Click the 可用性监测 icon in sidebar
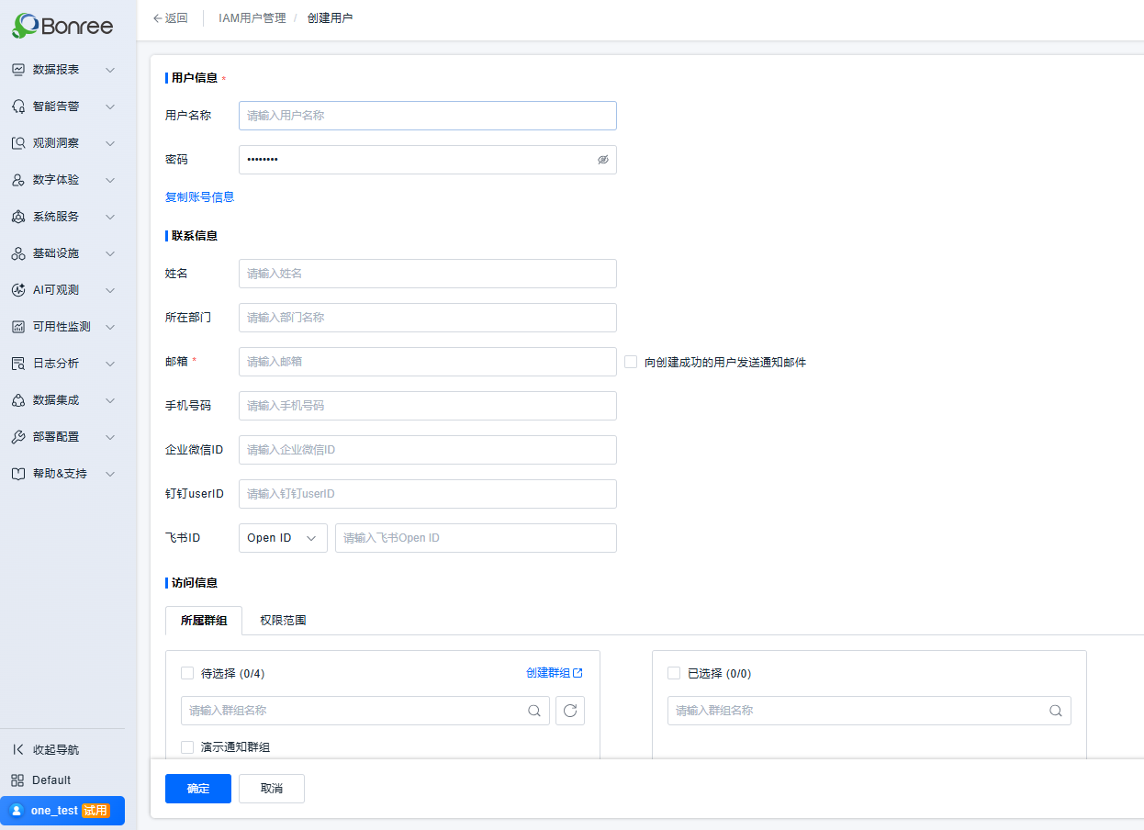This screenshot has height=830, width=1144. (18, 327)
